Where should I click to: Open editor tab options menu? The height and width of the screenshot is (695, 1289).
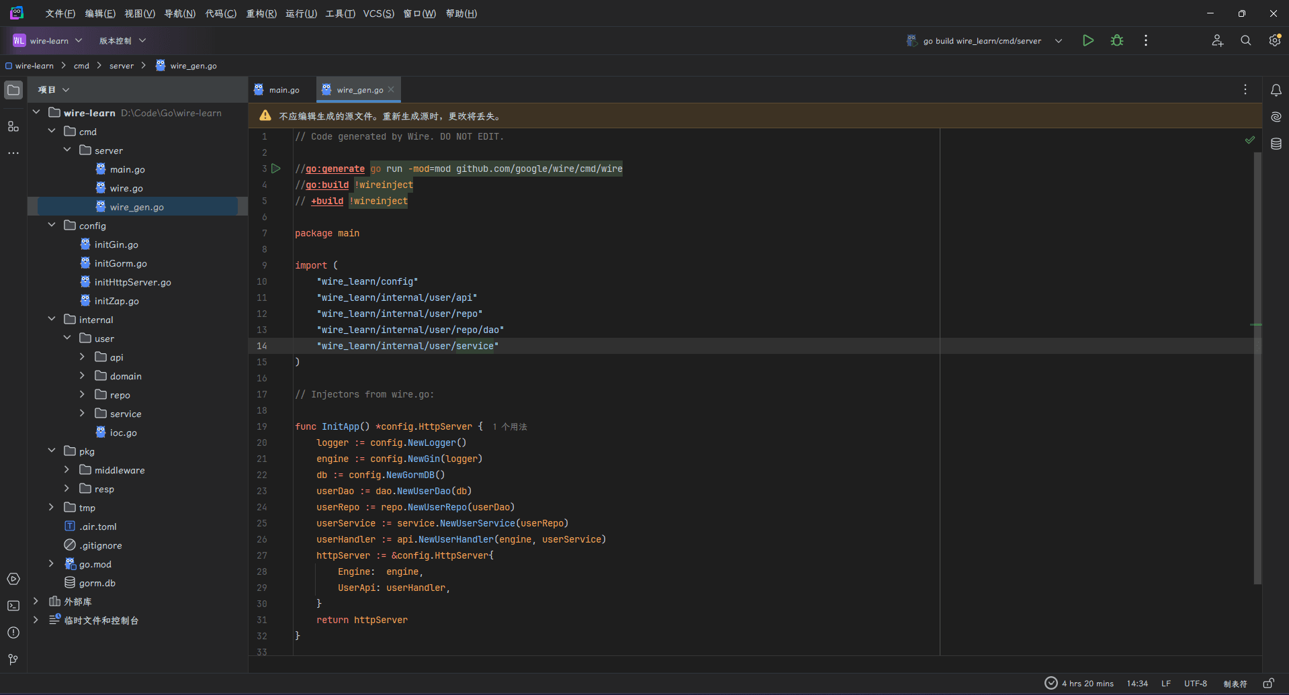(x=1245, y=89)
